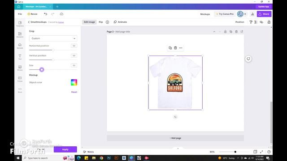The width and height of the screenshot is (287, 161).
Task: Click the zoom level slider handle
Action: (x=235, y=152)
